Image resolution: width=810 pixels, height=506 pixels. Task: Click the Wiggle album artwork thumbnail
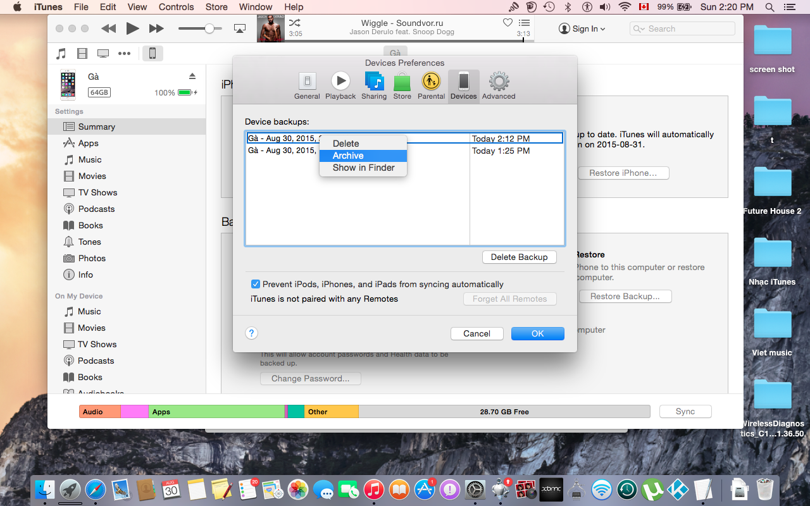coord(270,28)
